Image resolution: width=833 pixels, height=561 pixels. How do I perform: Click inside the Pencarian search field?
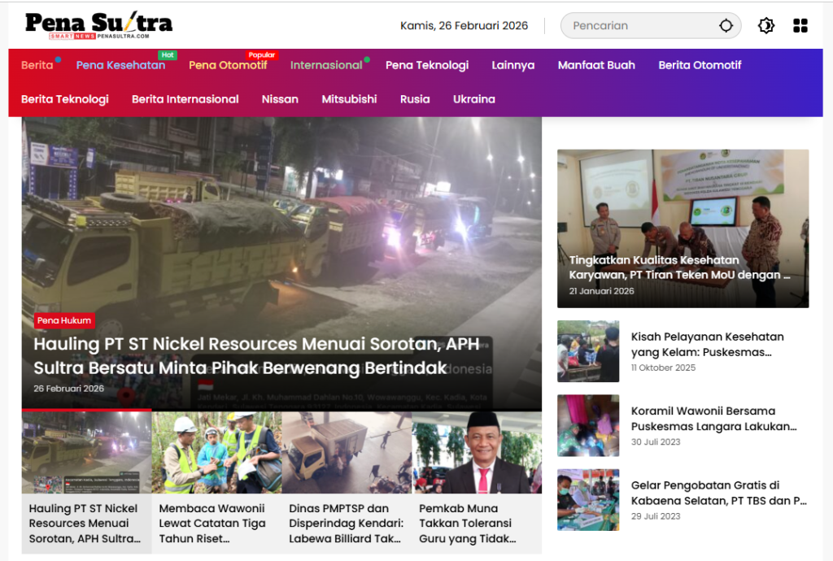click(x=639, y=26)
